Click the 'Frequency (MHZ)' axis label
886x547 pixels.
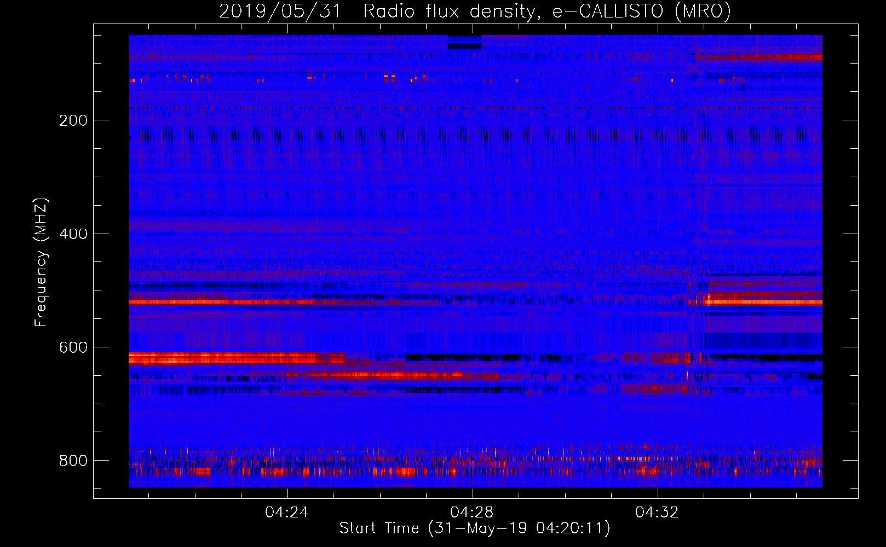pyautogui.click(x=41, y=262)
